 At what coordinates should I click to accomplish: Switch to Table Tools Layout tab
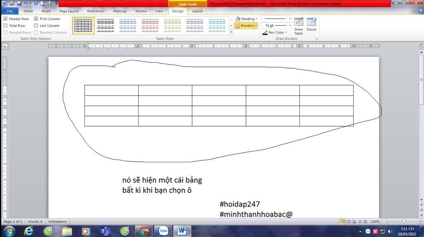click(x=198, y=11)
